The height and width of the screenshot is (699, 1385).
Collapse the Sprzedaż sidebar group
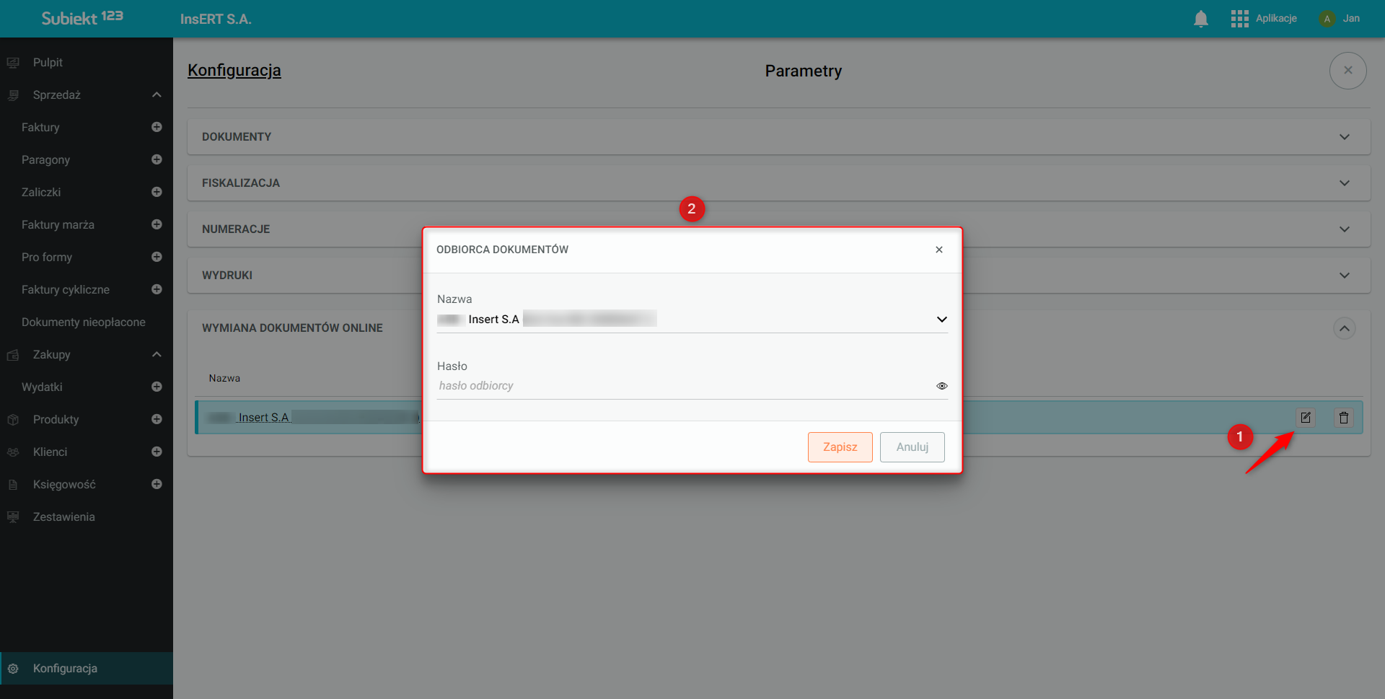pyautogui.click(x=157, y=95)
